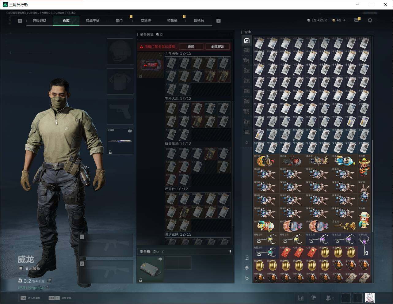Image resolution: width=393 pixels, height=304 pixels.
Task: Click the sort/organize icon at sidebar bottom
Action: (x=247, y=278)
